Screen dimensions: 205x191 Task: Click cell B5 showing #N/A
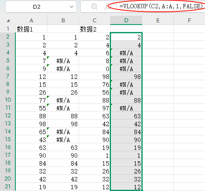(x=63, y=60)
